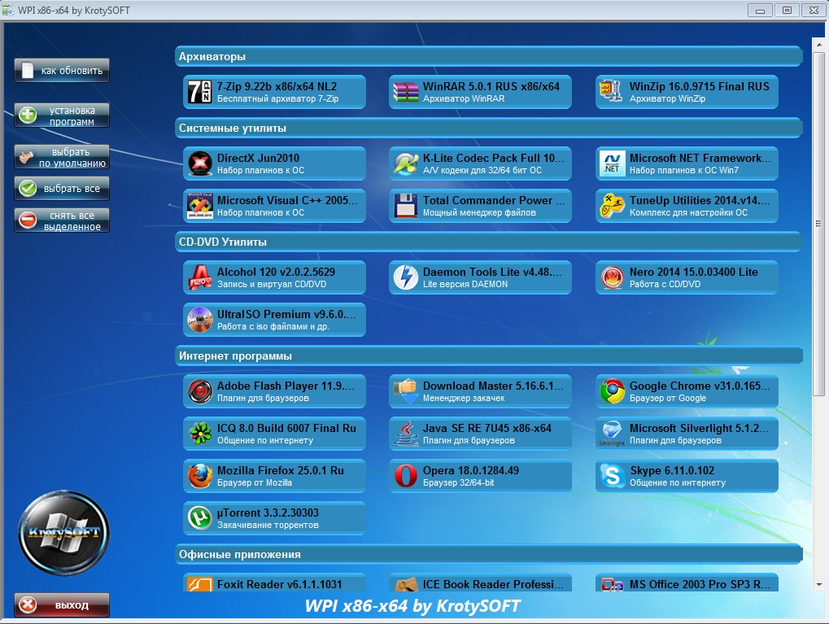The height and width of the screenshot is (624, 829).
Task: Click the Nero 2014 flame icon
Action: pyautogui.click(x=612, y=277)
